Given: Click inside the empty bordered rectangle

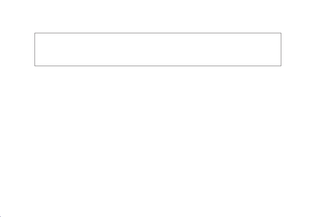Looking at the screenshot, I should pyautogui.click(x=158, y=49).
